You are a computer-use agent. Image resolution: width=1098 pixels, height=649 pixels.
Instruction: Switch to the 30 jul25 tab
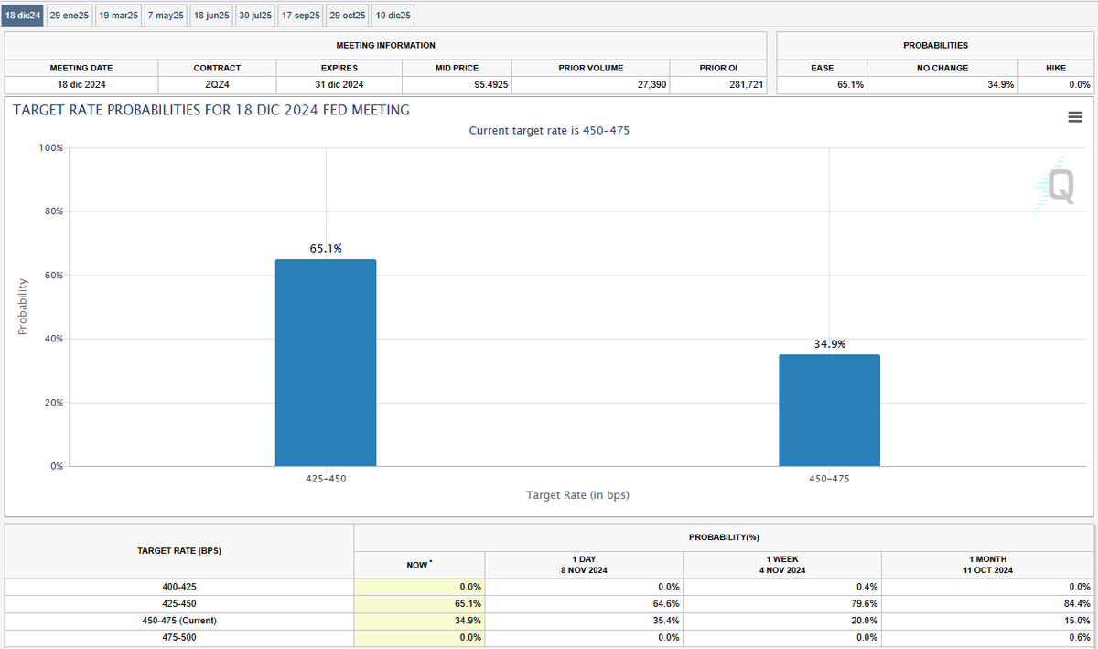point(255,16)
